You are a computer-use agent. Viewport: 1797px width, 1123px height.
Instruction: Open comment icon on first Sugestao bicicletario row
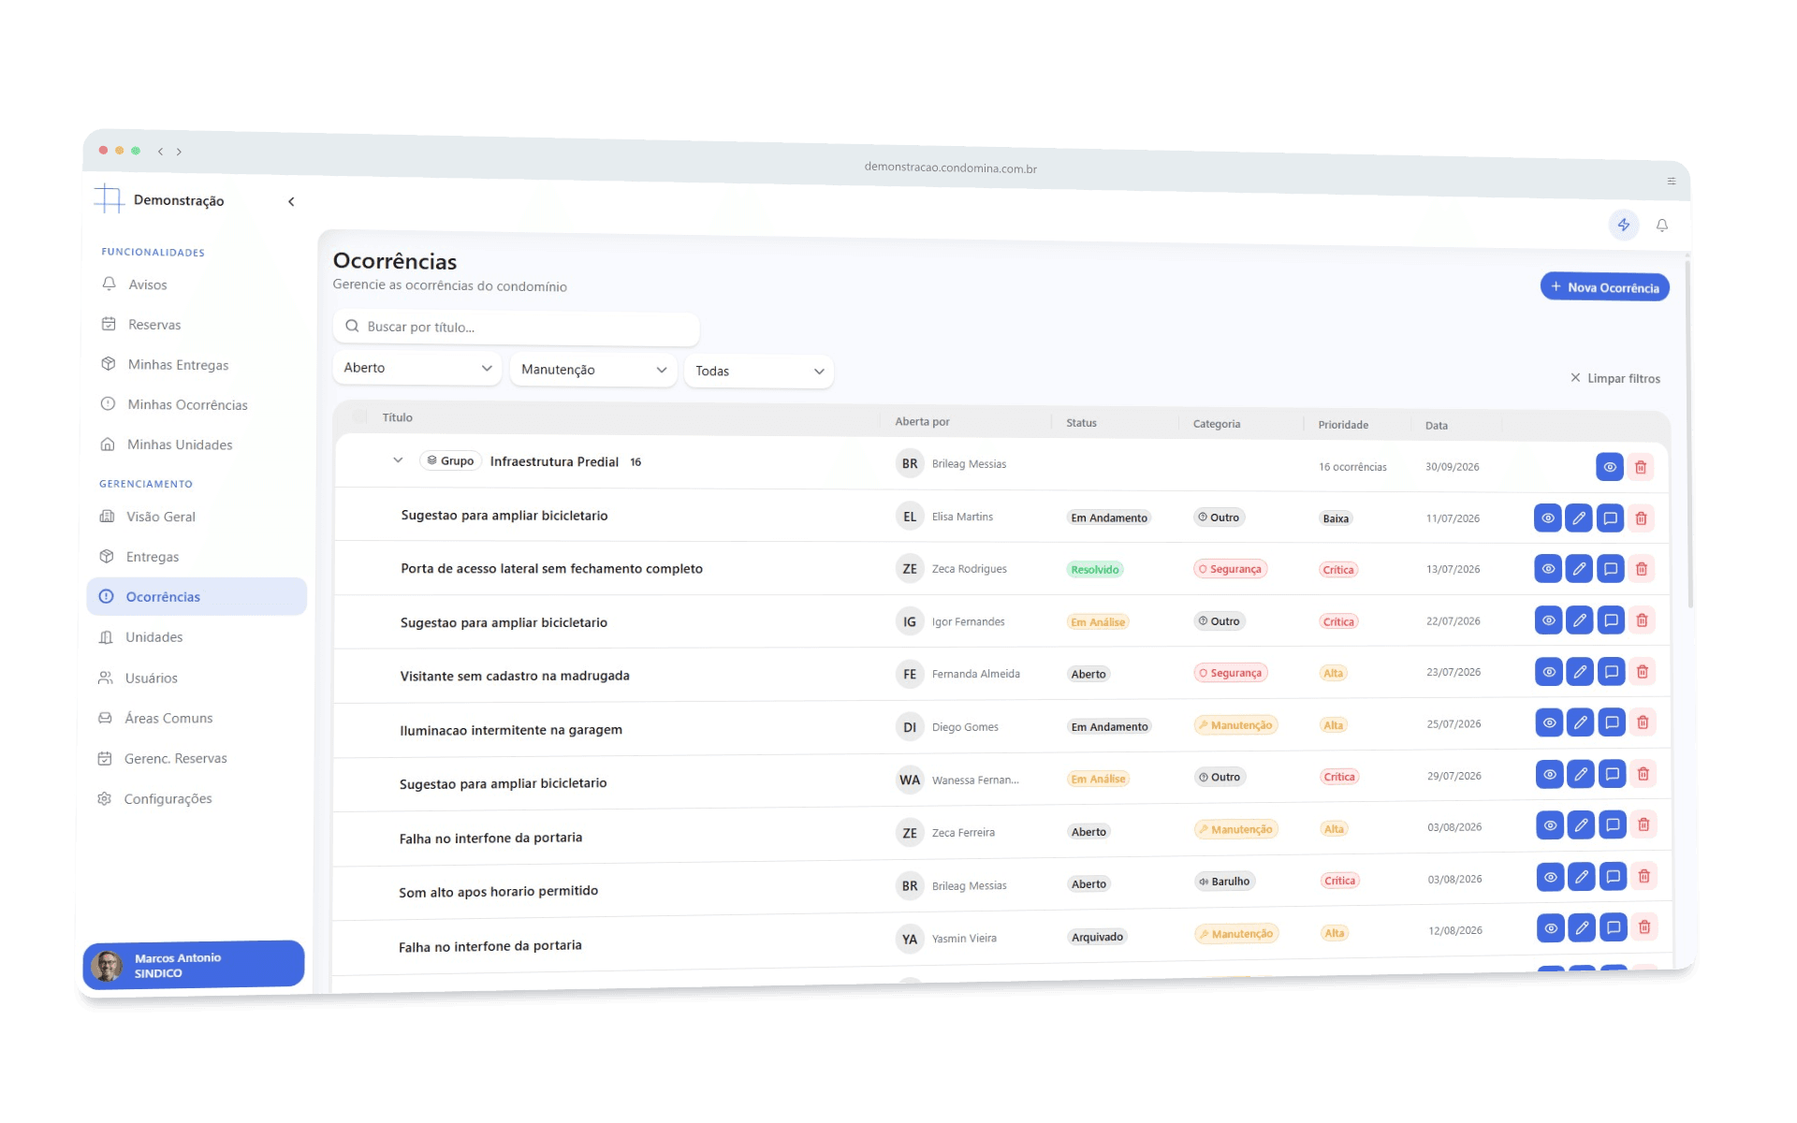(1610, 518)
